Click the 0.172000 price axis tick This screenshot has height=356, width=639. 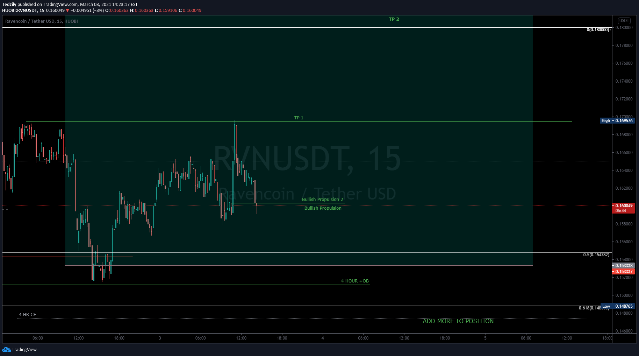pos(624,99)
